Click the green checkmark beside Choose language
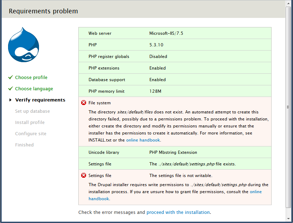Viewport: 293px width, 223px height. [11, 88]
